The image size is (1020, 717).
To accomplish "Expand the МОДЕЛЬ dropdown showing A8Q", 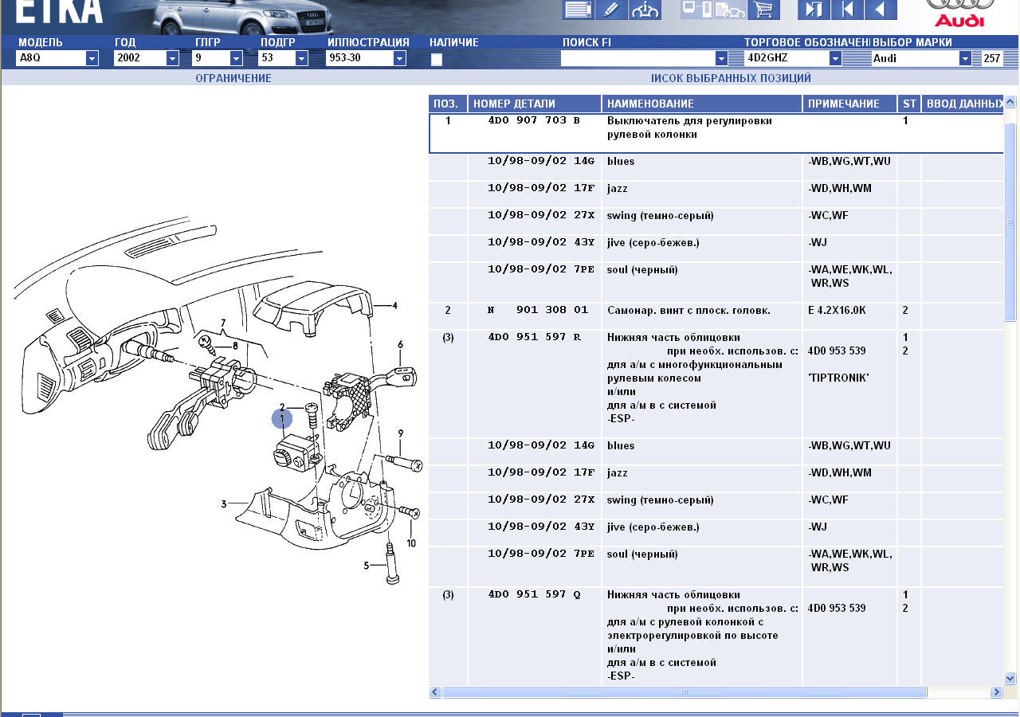I will coord(92,58).
